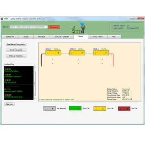The image size is (145, 145).
Task: Open the Help tab
Action: point(114,37)
